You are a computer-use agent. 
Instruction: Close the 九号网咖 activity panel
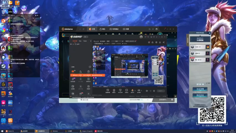pos(210,33)
